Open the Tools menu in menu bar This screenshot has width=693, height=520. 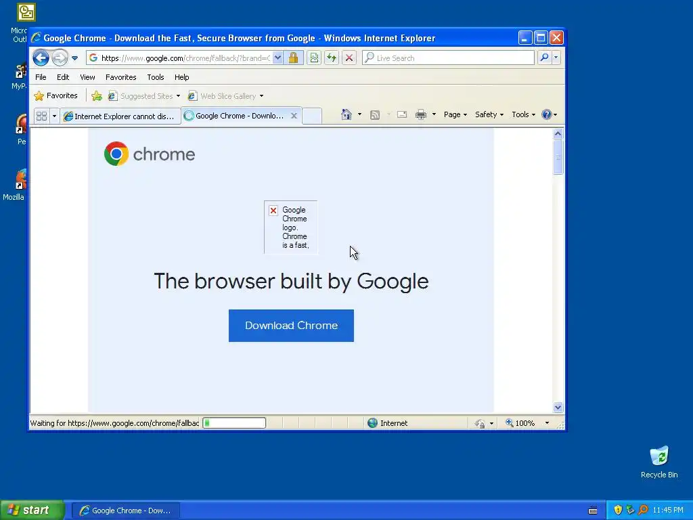pos(156,77)
